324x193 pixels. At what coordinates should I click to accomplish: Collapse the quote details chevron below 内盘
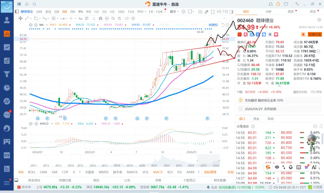pos(279,86)
